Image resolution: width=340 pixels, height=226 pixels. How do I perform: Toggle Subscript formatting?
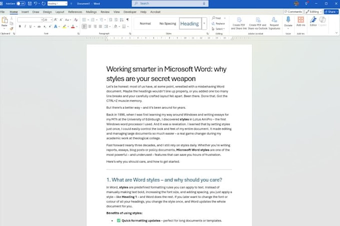pyautogui.click(x=44, y=26)
